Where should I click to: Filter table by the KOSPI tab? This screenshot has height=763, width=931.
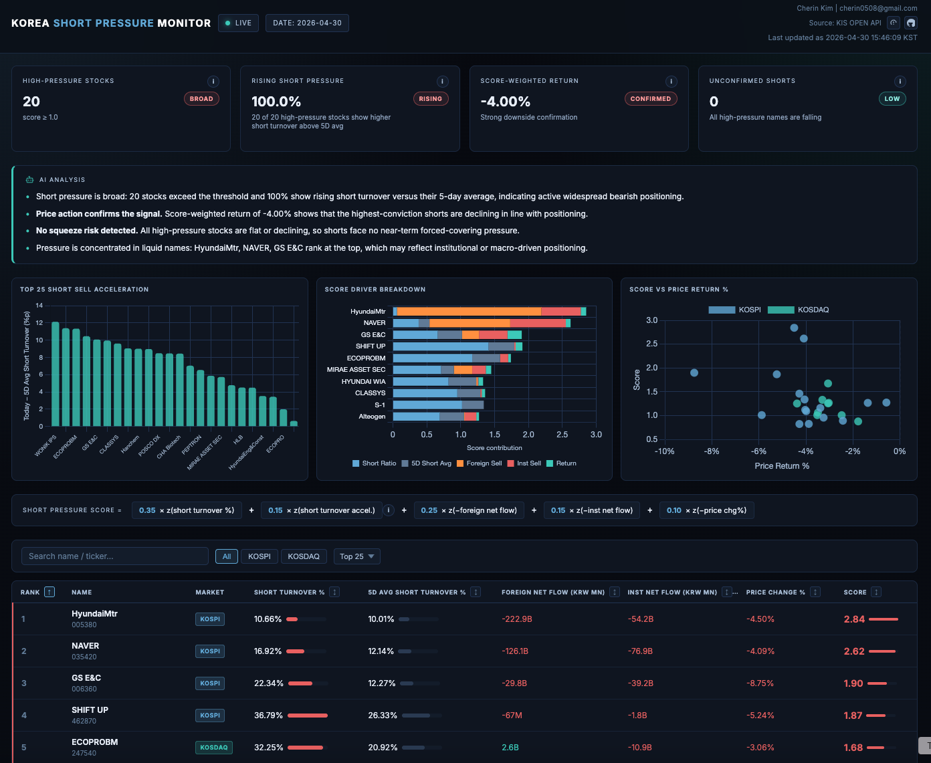coord(260,556)
